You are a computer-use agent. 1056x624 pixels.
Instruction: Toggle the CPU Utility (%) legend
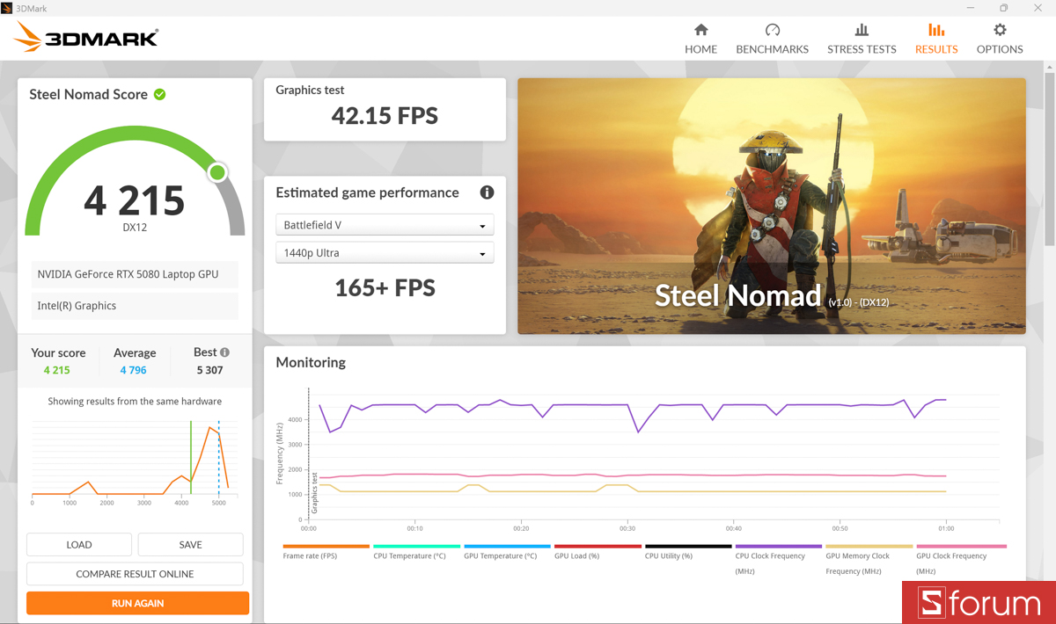click(x=688, y=552)
